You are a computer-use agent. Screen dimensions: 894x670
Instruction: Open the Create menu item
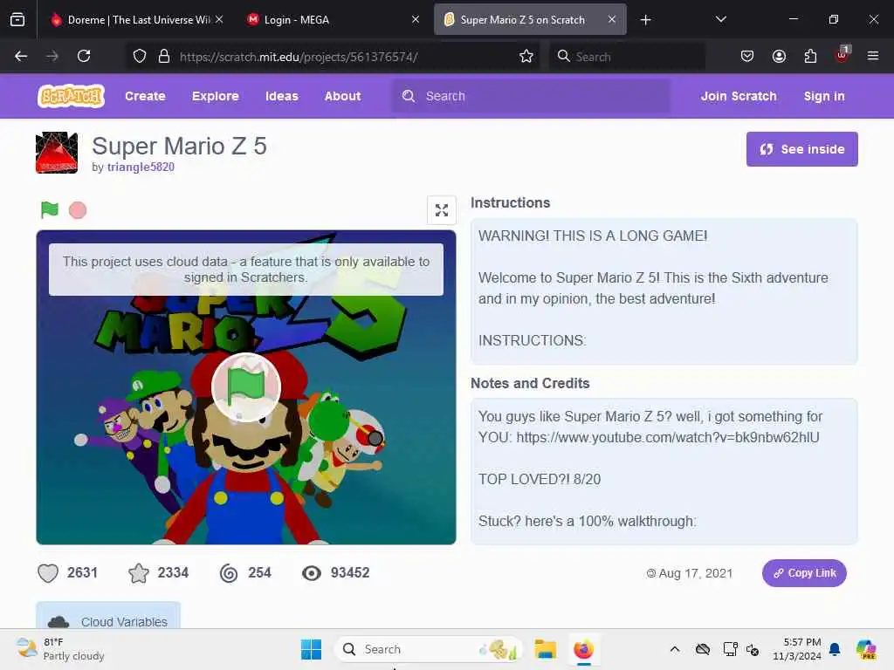pos(146,96)
